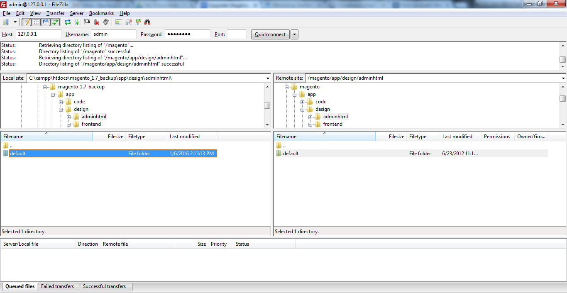Collapse the design folder in remote tree
This screenshot has height=293, width=567.
click(x=303, y=110)
